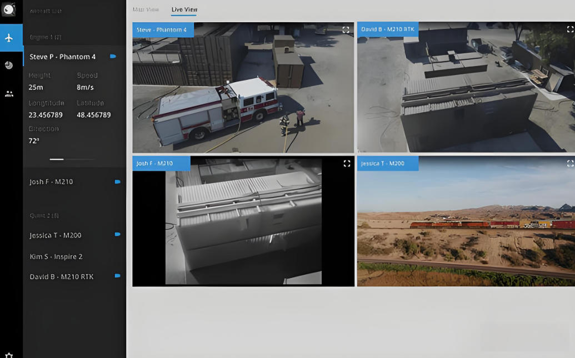Viewport: 575px width, 358px height.
Task: Collapse the Steve P - Phantom 4 details
Action: [x=62, y=57]
